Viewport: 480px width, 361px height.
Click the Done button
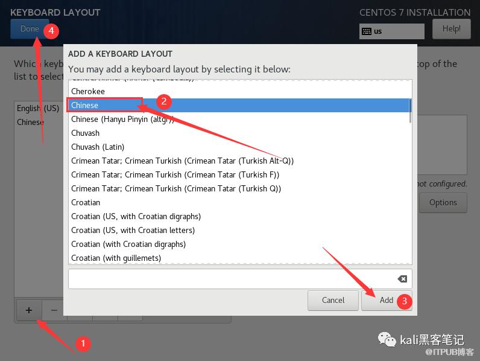click(30, 29)
